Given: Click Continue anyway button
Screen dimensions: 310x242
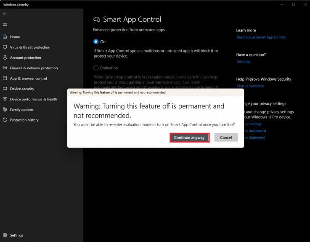Looking at the screenshot, I should [x=189, y=137].
